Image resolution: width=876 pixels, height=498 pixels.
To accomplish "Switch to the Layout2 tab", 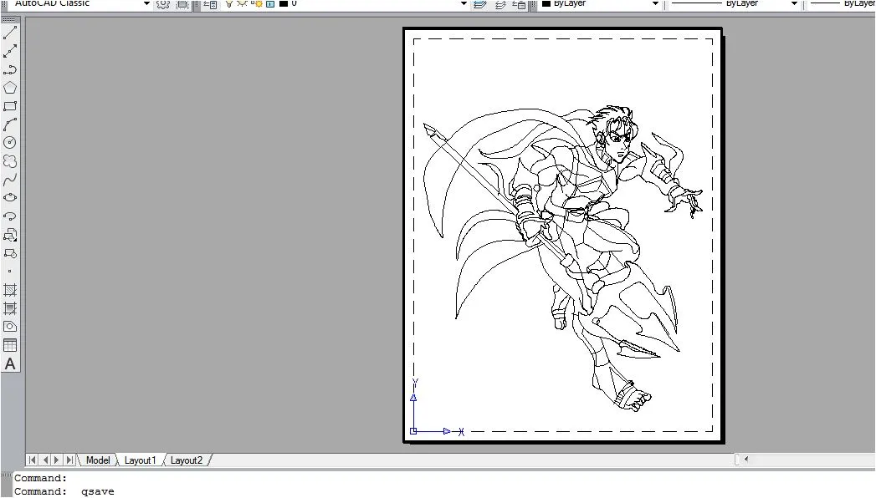I will (x=186, y=460).
